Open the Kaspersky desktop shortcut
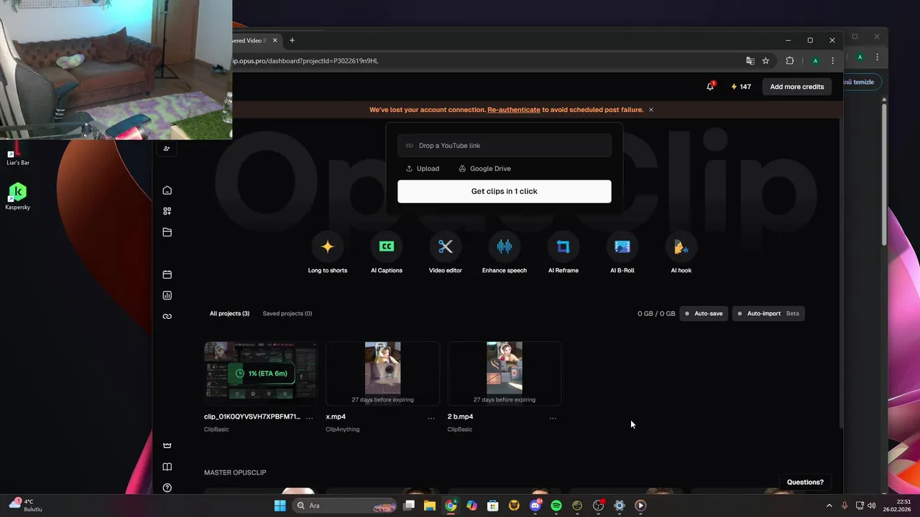 click(x=17, y=196)
